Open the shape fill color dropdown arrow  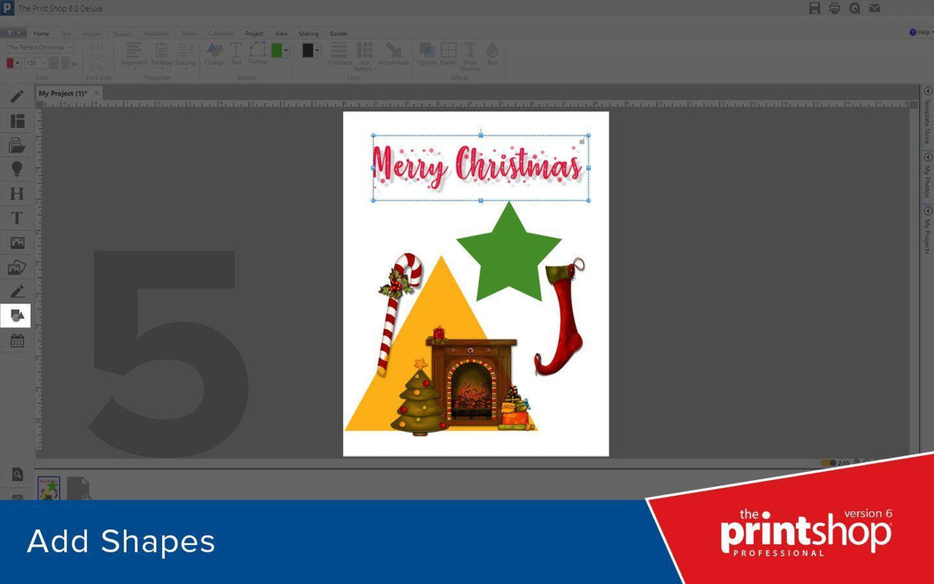click(287, 50)
